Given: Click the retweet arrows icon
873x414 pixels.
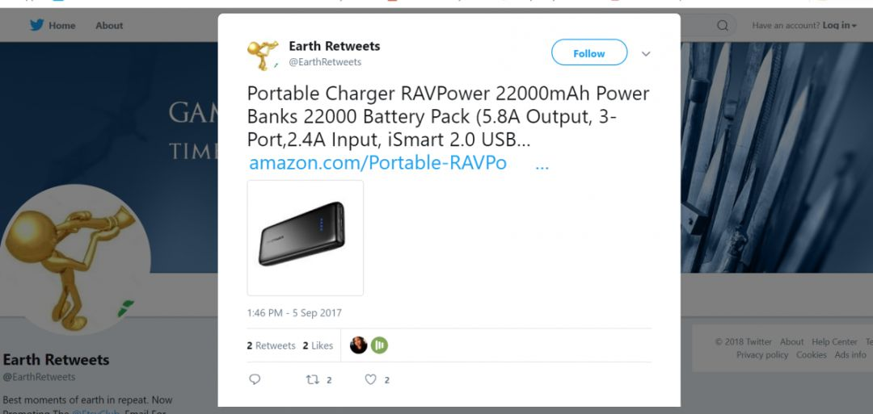Looking at the screenshot, I should pyautogui.click(x=312, y=379).
